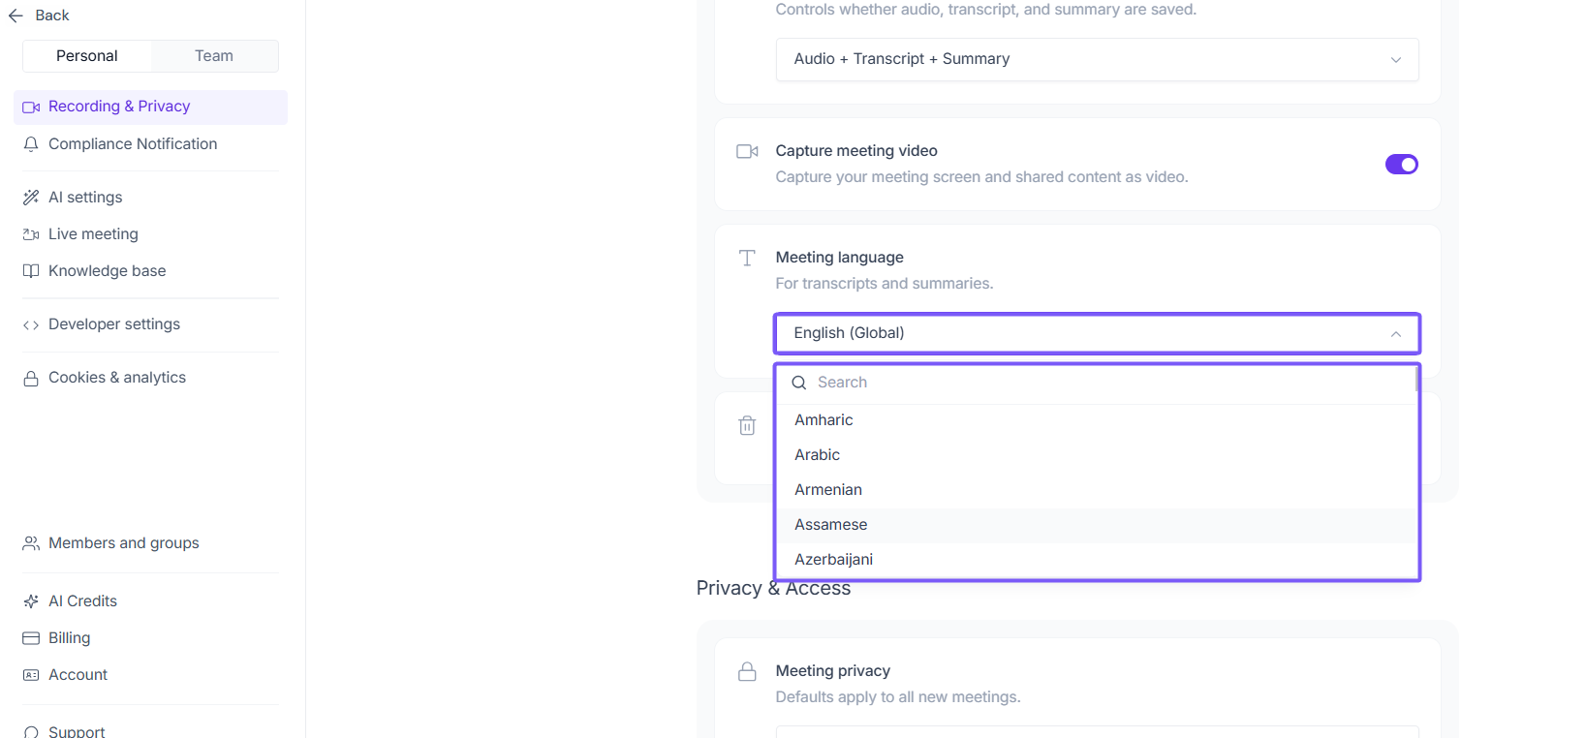The image size is (1586, 738).
Task: Select the Personal tab
Action: pyautogui.click(x=87, y=56)
